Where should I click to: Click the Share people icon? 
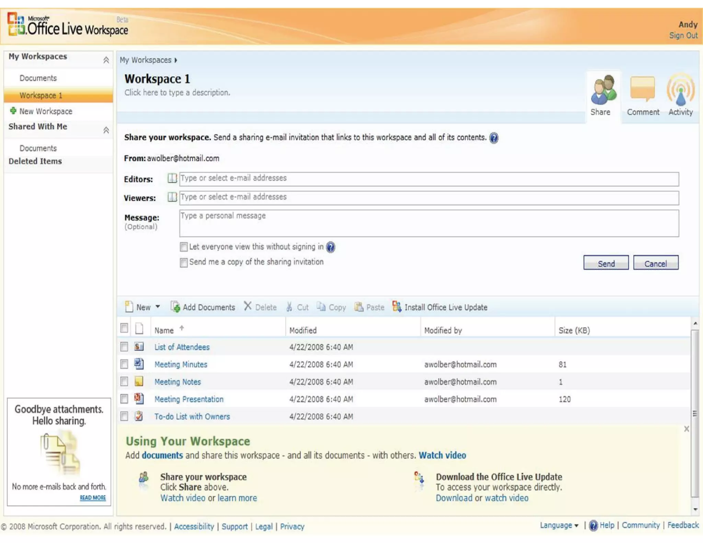(603, 90)
